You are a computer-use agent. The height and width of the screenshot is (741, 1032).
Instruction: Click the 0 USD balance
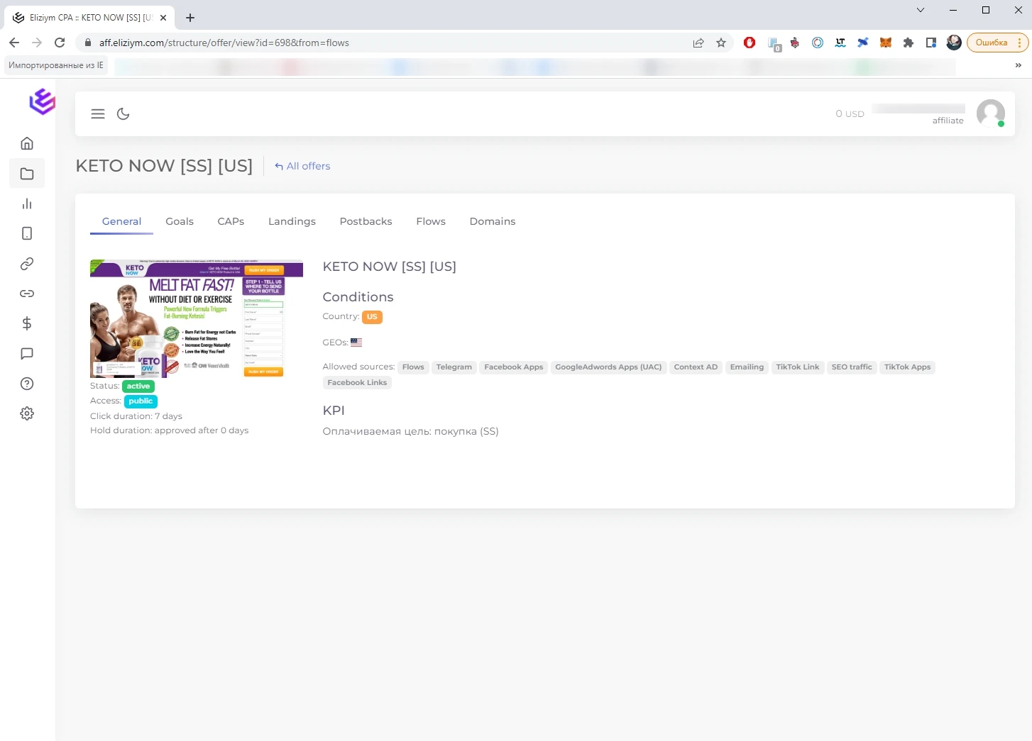point(850,113)
